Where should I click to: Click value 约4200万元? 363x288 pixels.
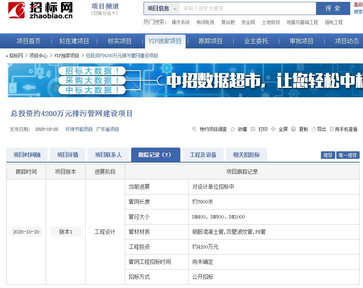click(205, 247)
